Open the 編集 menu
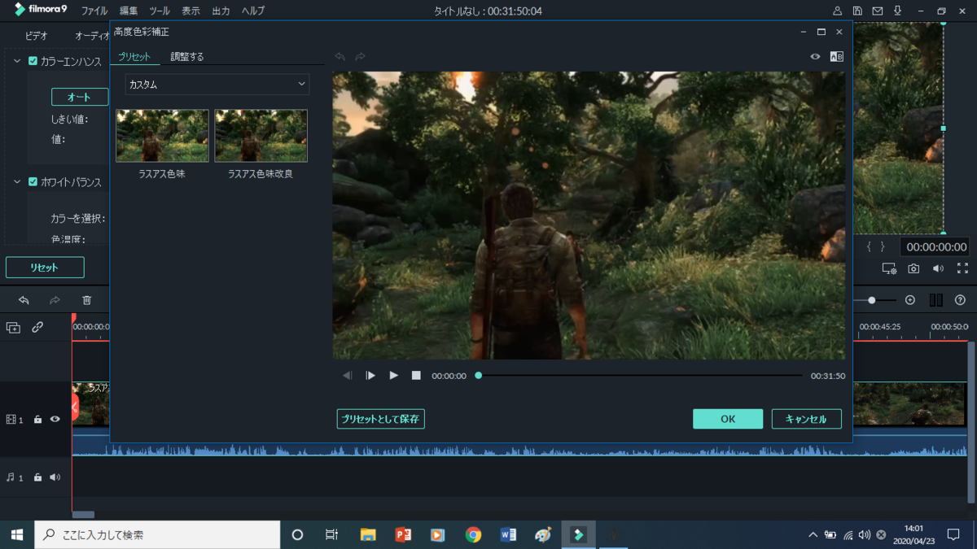The height and width of the screenshot is (549, 977). click(129, 11)
